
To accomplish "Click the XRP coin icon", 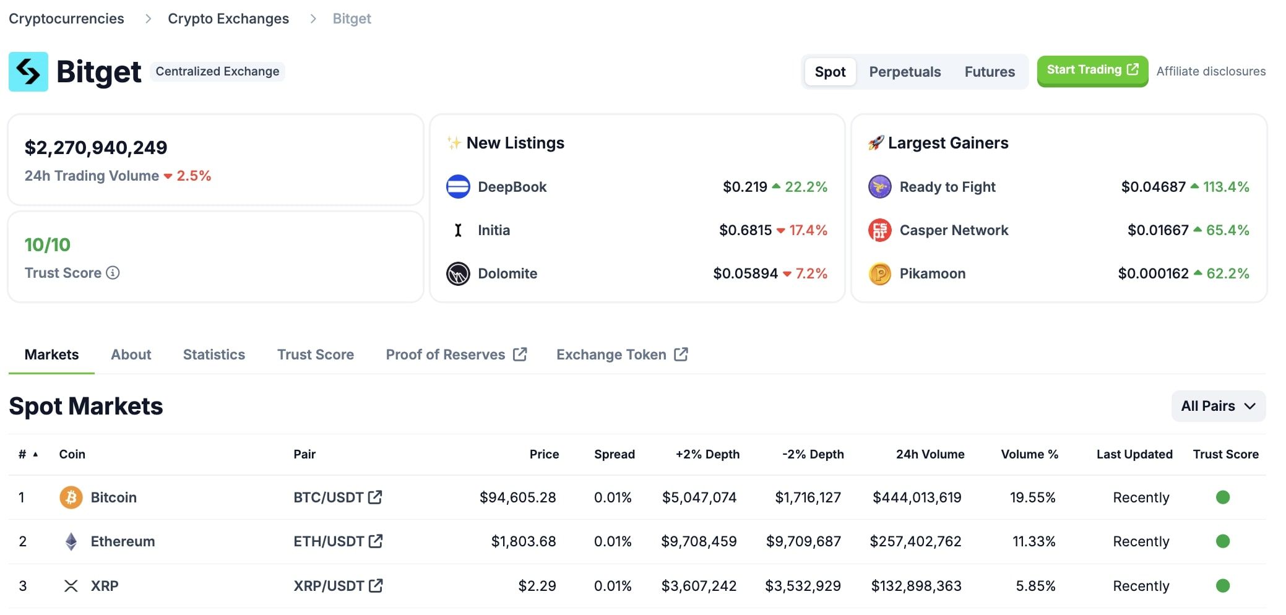I will pos(71,586).
